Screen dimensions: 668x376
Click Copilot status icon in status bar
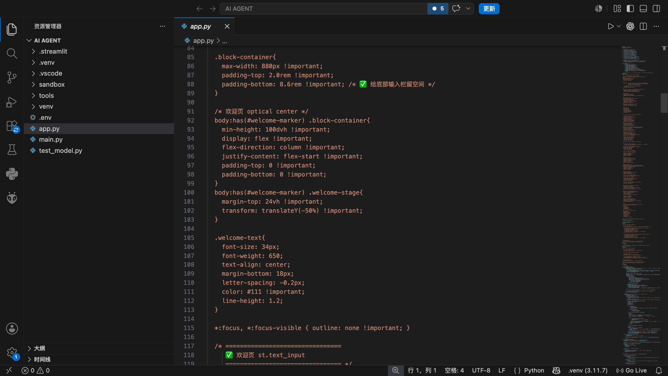tap(556, 370)
